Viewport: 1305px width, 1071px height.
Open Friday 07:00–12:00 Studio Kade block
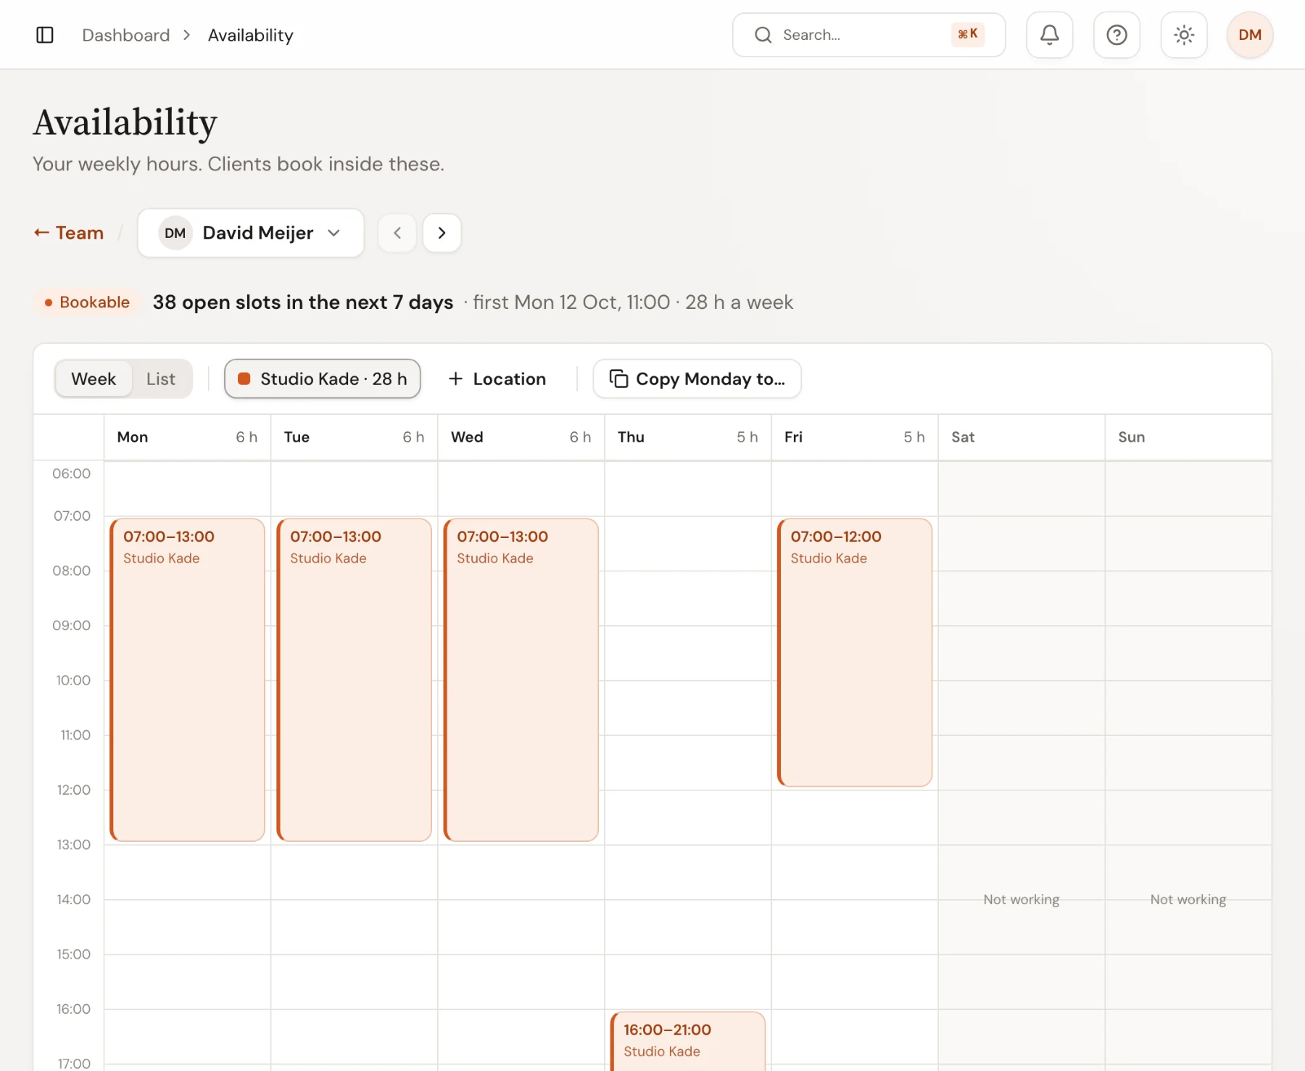[854, 652]
